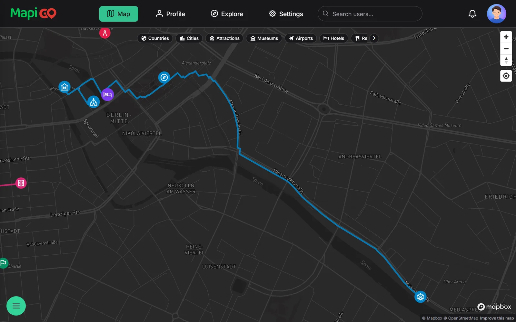Open the Profile tab
The width and height of the screenshot is (516, 322).
point(170,14)
